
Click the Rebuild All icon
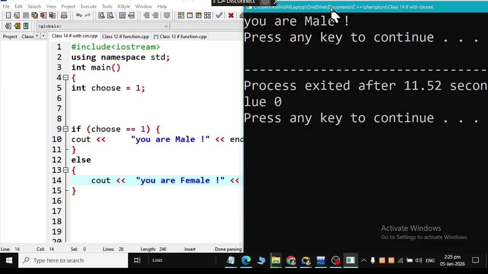207,15
